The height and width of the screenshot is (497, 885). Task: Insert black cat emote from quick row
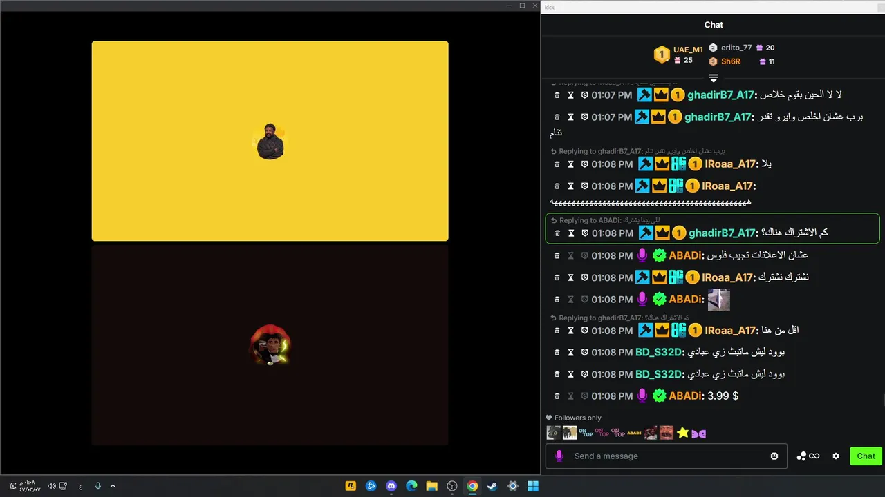click(553, 433)
